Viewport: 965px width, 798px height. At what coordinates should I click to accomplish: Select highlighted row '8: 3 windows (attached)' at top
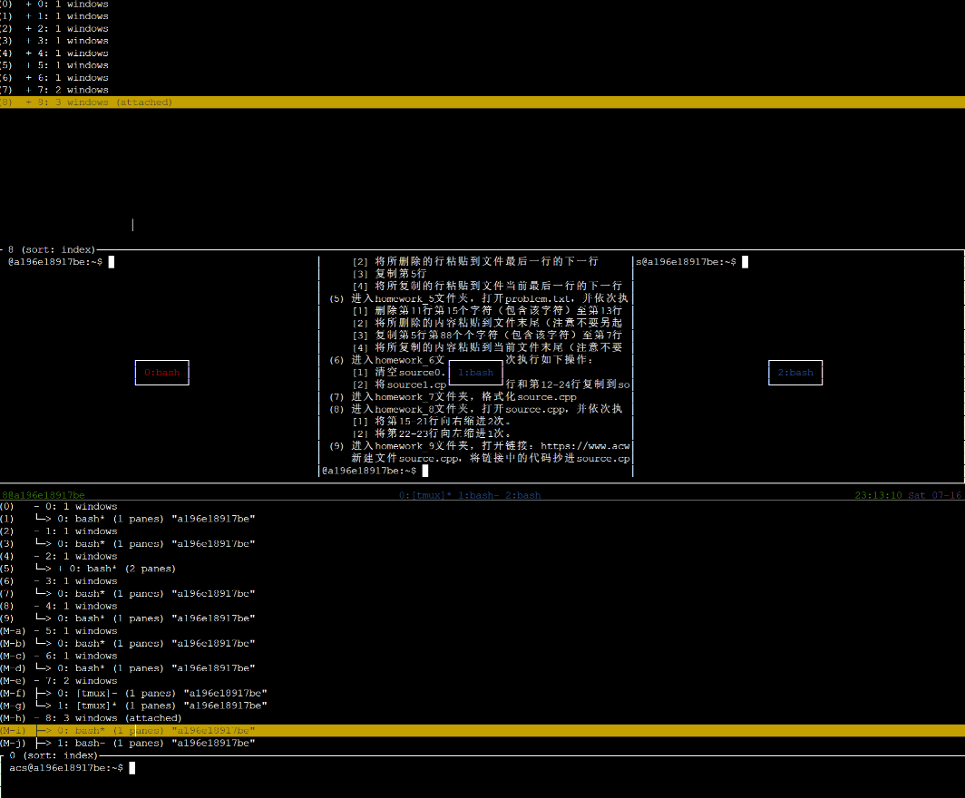482,102
